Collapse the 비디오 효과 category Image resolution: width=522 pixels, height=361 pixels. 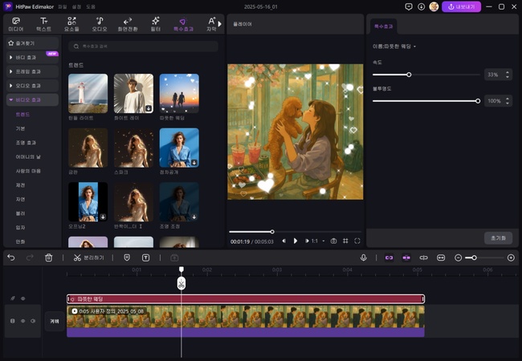coord(32,99)
